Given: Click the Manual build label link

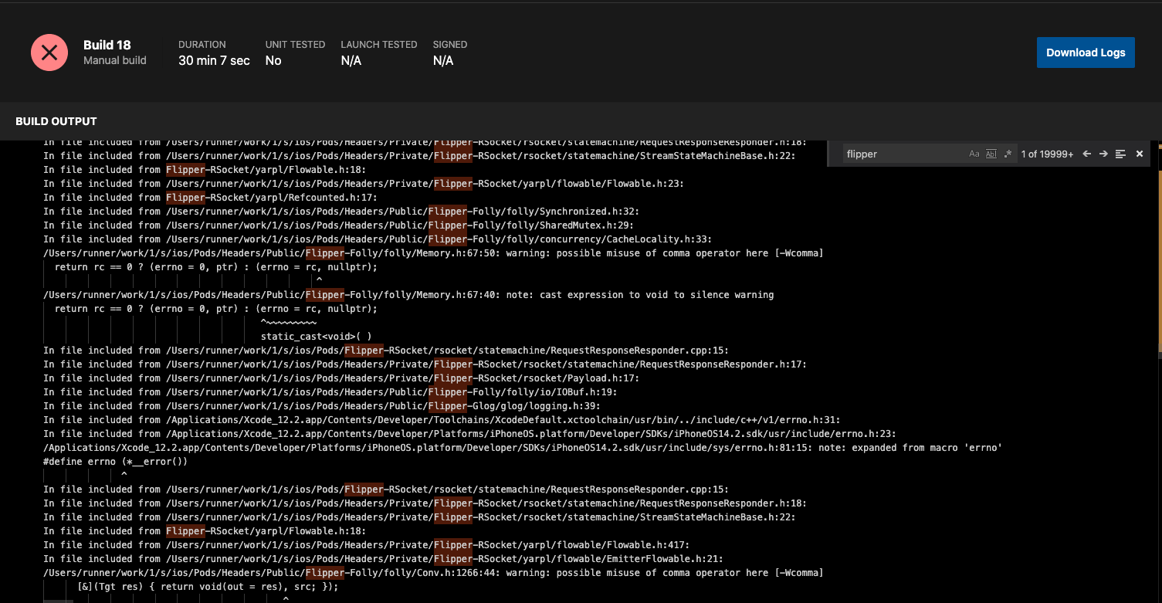Looking at the screenshot, I should [113, 60].
